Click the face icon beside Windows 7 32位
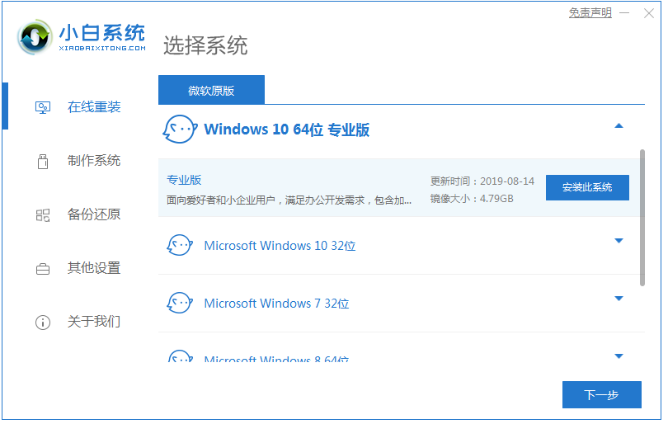This screenshot has width=668, height=424. (x=180, y=303)
